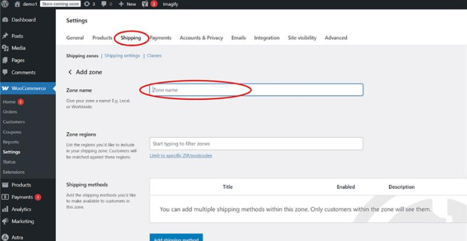467x241 pixels.
Task: Open the updates icon showing 3
Action: point(87,4)
